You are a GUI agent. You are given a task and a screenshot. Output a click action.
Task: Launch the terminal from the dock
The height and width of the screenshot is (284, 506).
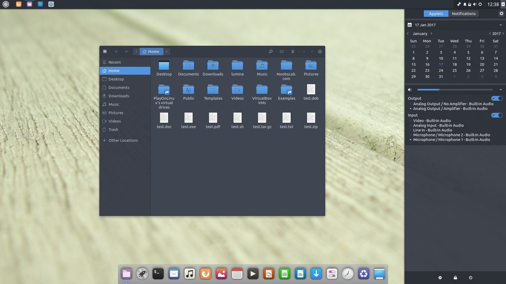tap(158, 274)
